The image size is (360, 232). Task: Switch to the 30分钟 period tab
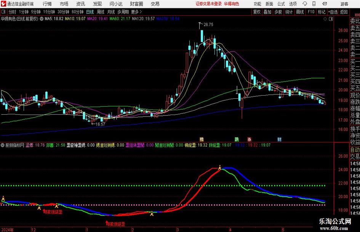(x=63, y=12)
